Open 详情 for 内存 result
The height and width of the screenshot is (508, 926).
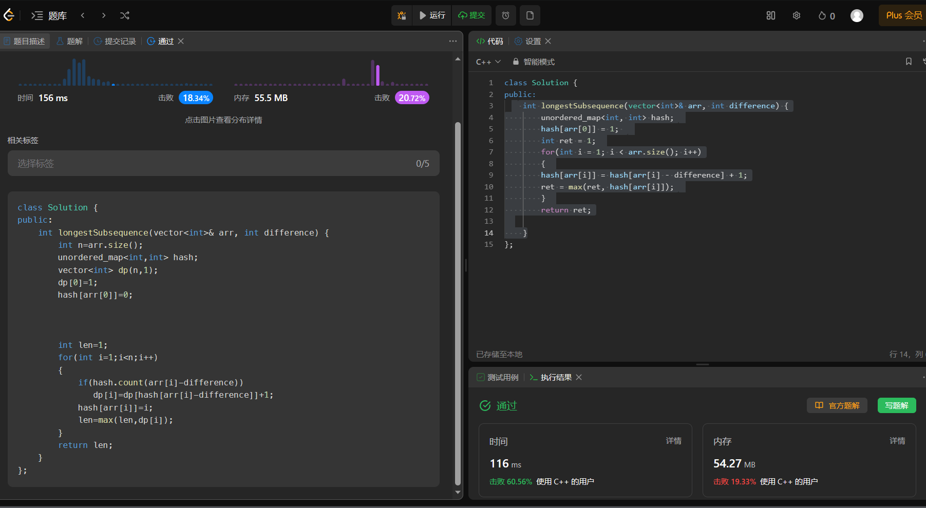coord(897,441)
